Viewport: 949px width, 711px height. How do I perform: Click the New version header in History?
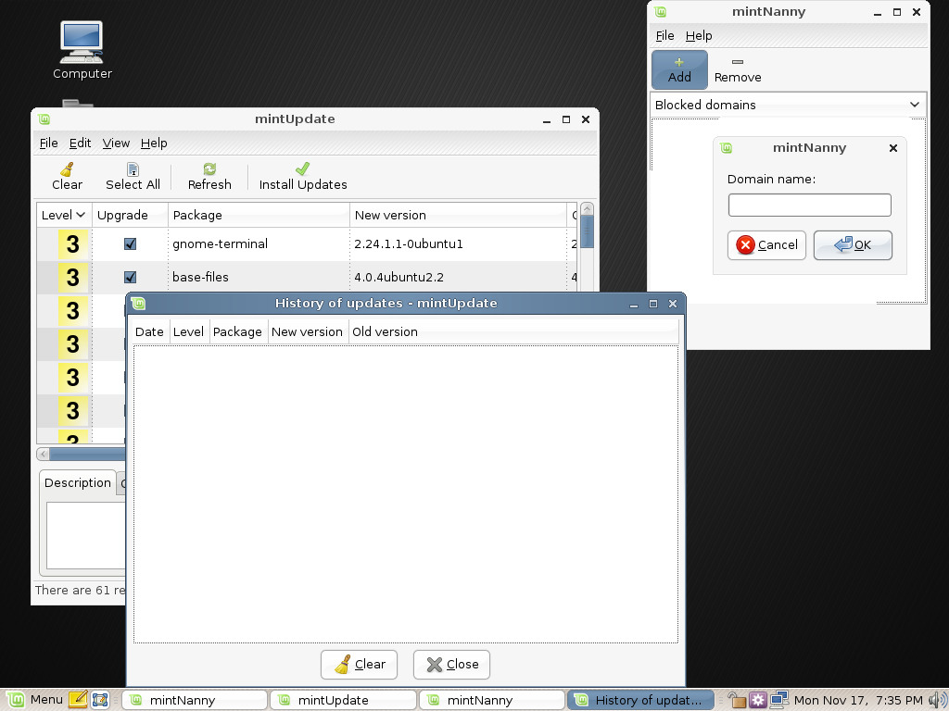pos(307,332)
